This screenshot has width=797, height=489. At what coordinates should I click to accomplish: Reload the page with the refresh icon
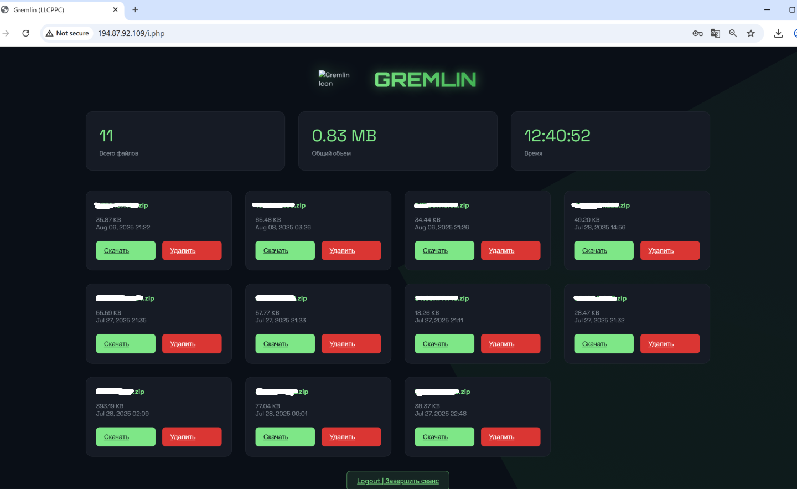coord(25,33)
